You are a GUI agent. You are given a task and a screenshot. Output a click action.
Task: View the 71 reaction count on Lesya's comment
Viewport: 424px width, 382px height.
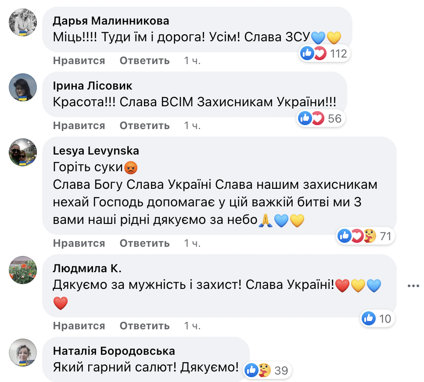386,236
